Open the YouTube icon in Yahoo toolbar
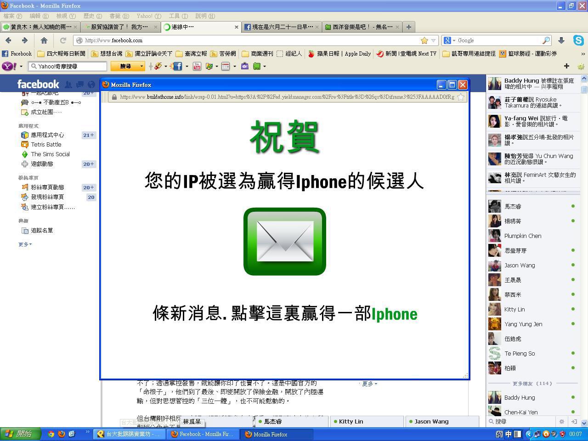Viewport: 588px width, 441px height. (x=197, y=66)
